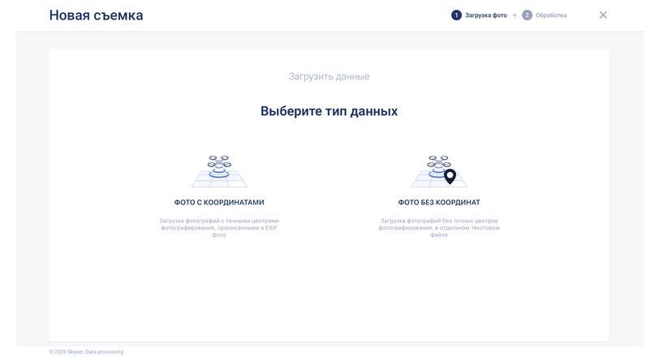Click the top drone in the right illustration
This screenshot has height=357, width=659.
(x=438, y=158)
